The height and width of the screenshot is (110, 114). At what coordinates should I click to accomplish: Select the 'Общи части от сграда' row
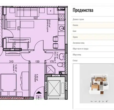[93, 49]
